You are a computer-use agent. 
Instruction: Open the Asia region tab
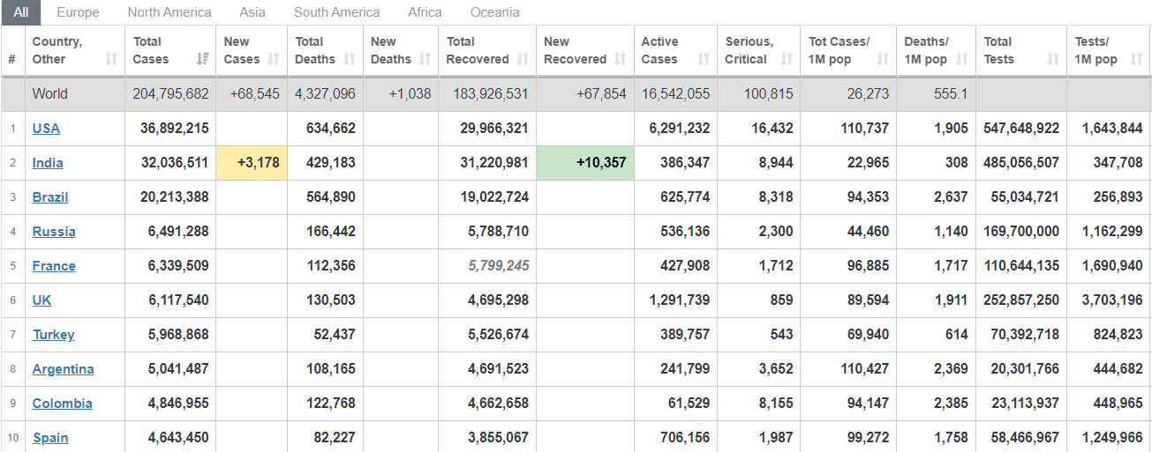[252, 12]
